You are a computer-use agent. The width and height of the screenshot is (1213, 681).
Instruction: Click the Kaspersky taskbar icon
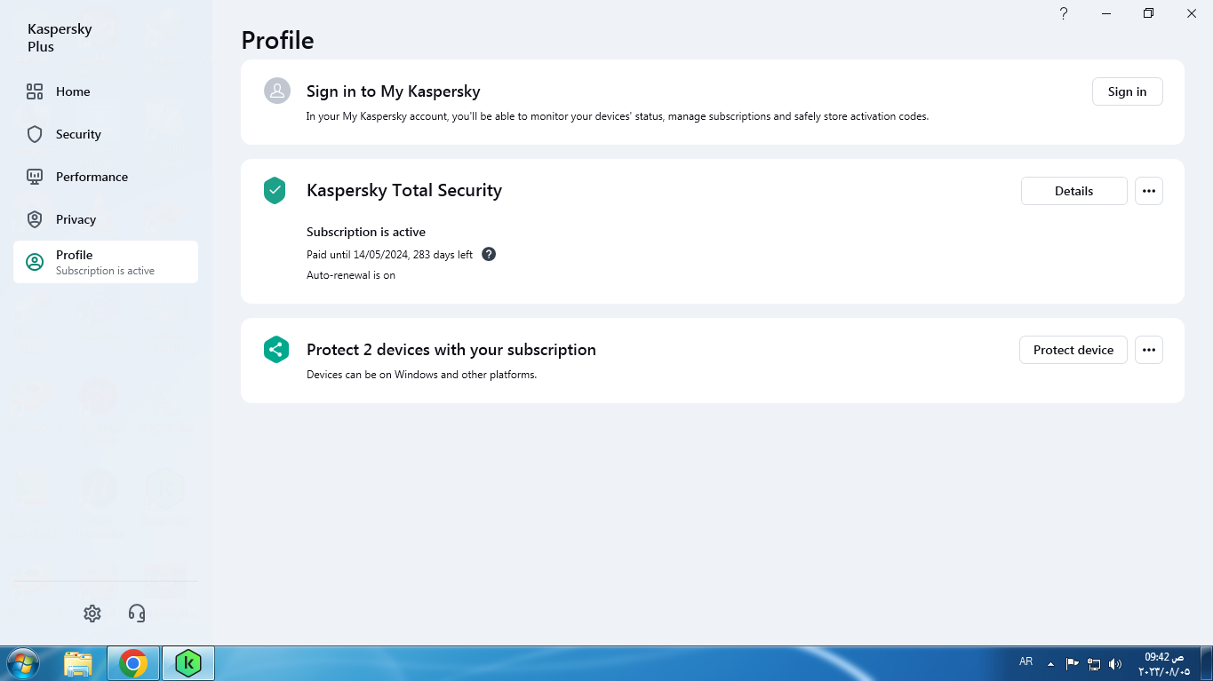point(188,663)
